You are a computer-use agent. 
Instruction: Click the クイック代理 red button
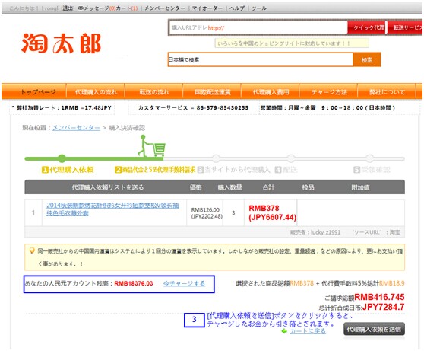[368, 27]
